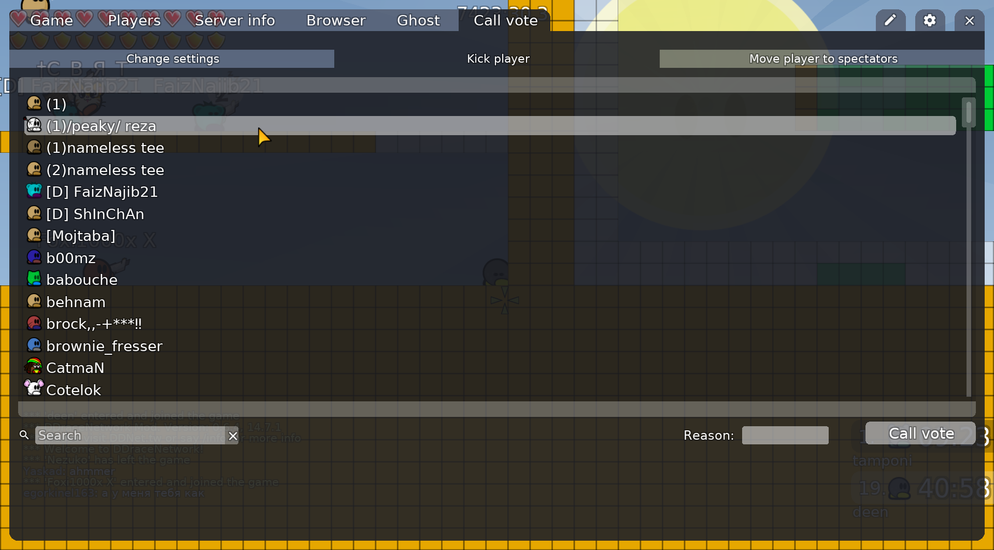Image resolution: width=994 pixels, height=550 pixels.
Task: Switch to the Game tab
Action: (51, 21)
